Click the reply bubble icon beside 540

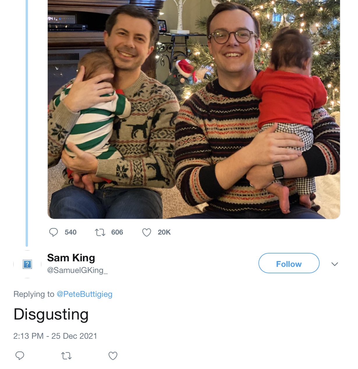click(54, 232)
